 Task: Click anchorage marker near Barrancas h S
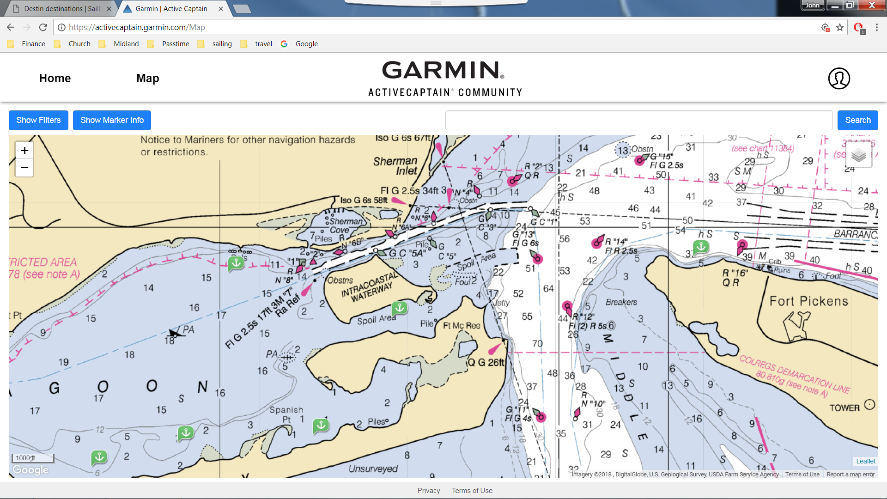pos(701,247)
